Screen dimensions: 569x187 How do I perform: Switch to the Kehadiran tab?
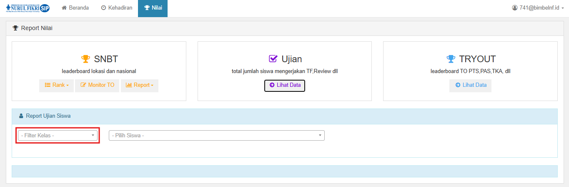[x=116, y=8]
